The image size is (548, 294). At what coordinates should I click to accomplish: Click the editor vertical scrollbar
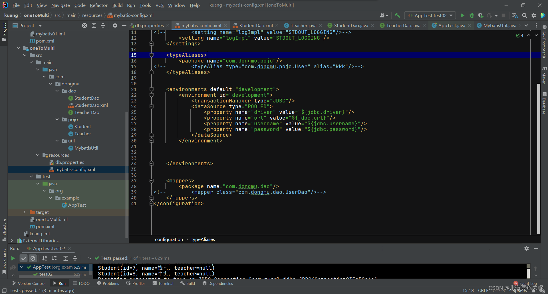tap(539, 158)
